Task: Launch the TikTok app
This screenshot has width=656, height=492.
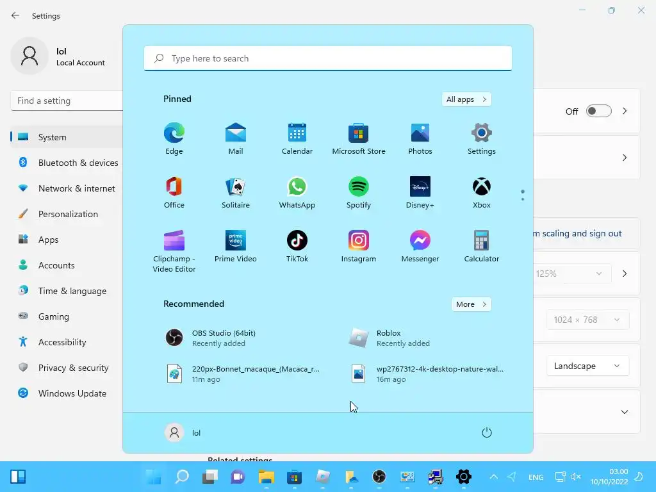Action: 297,247
